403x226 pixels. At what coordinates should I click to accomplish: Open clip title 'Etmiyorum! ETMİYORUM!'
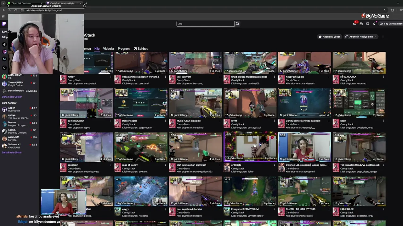(245, 209)
